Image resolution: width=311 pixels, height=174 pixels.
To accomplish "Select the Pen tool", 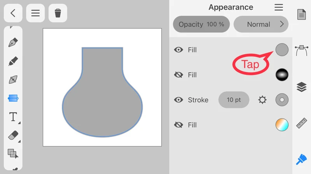I will point(13,42).
